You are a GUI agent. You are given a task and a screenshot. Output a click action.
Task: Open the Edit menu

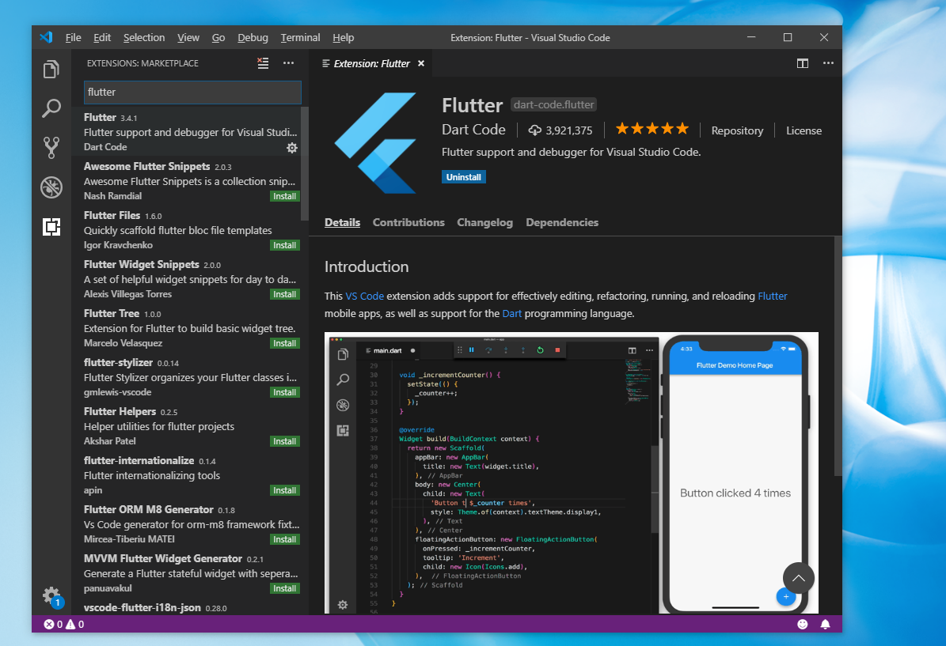tap(102, 37)
